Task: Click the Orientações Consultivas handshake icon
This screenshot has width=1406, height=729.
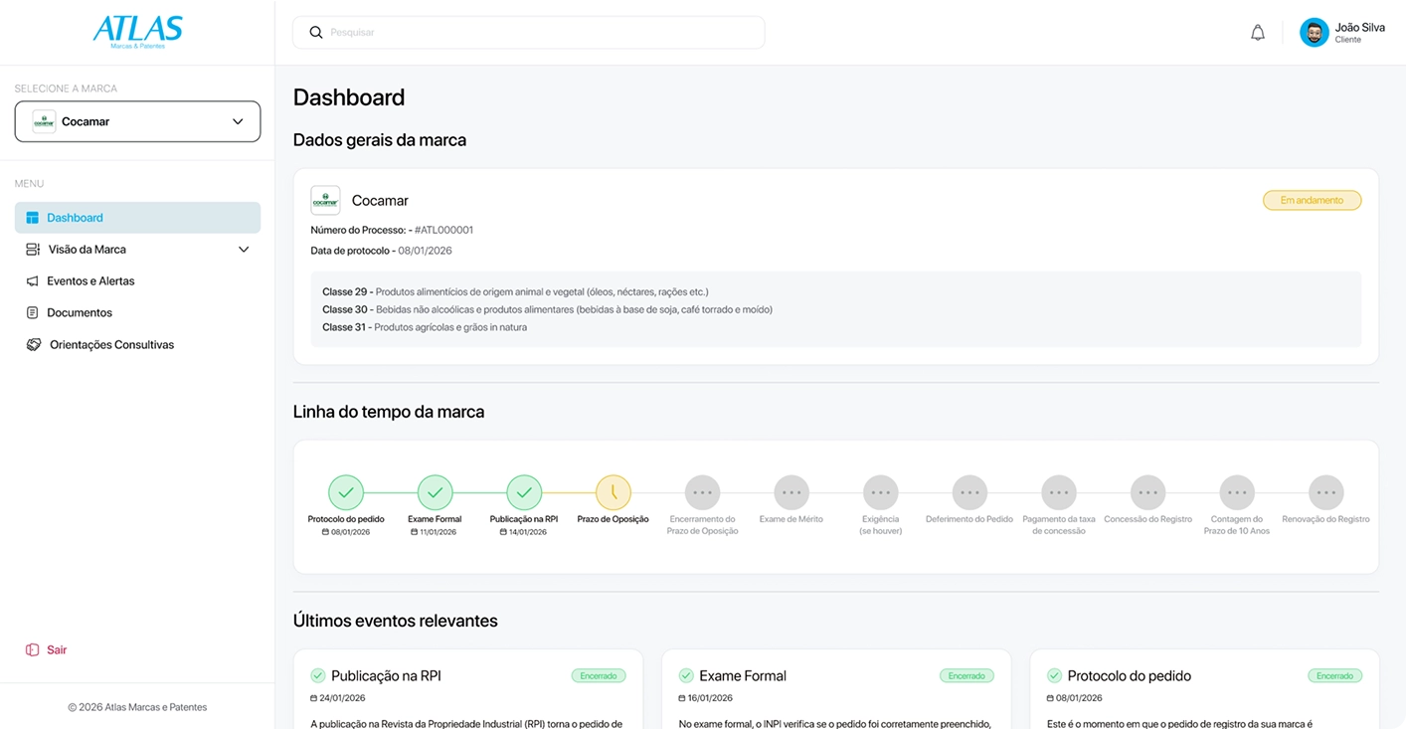Action: coord(34,345)
